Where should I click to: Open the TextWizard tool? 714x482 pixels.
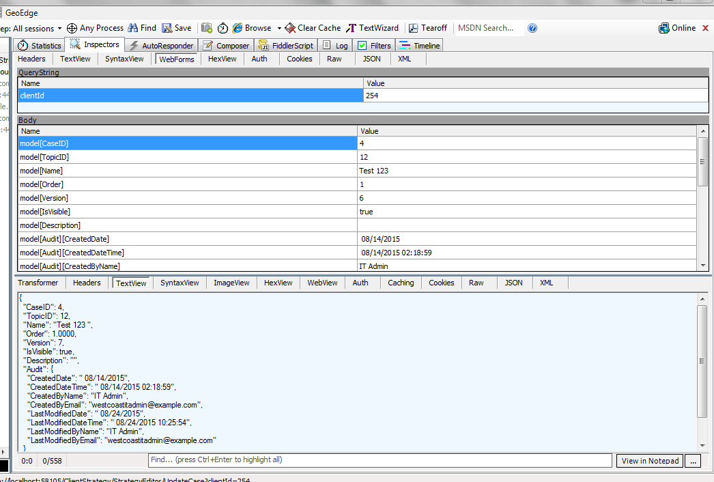click(373, 28)
